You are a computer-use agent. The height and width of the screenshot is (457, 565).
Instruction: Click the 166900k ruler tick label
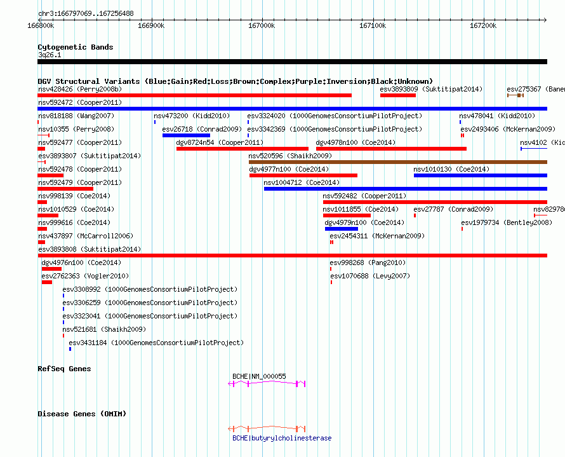tap(151, 25)
